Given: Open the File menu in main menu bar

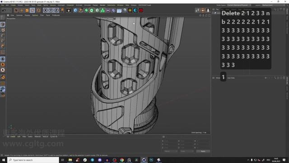Looking at the screenshot, I should [x=2, y=5].
